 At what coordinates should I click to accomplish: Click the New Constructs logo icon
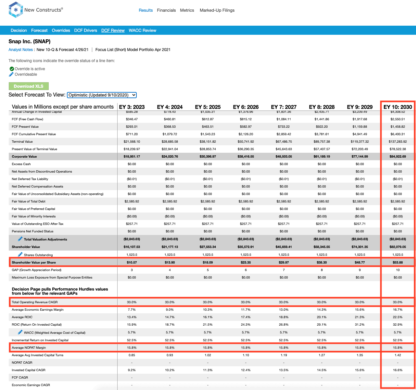click(x=16, y=10)
